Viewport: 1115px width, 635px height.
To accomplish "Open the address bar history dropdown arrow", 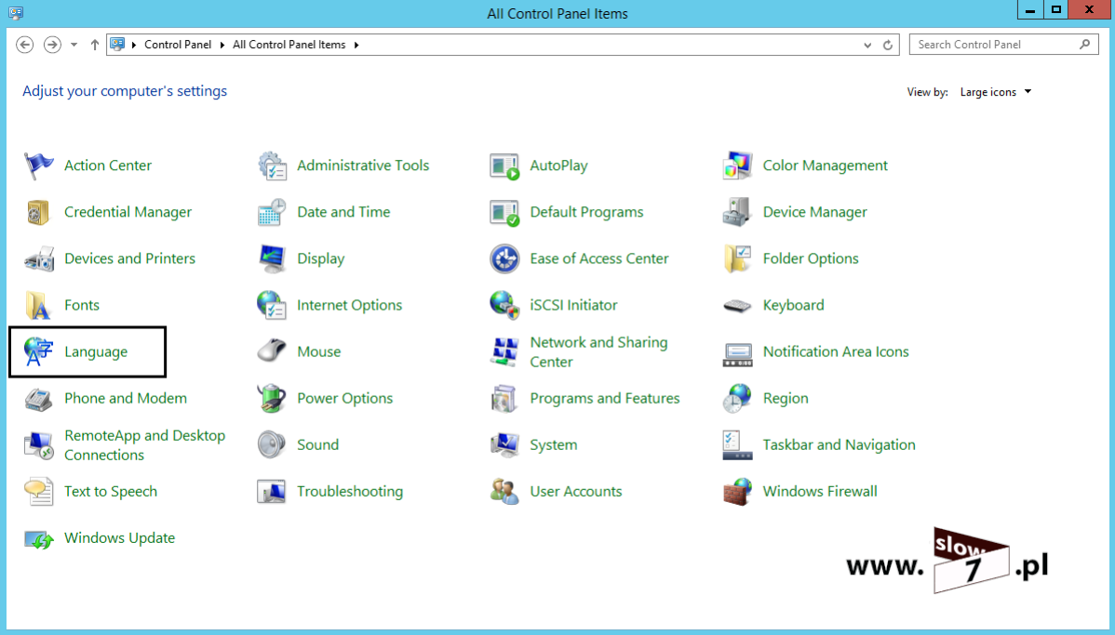I will 867,45.
